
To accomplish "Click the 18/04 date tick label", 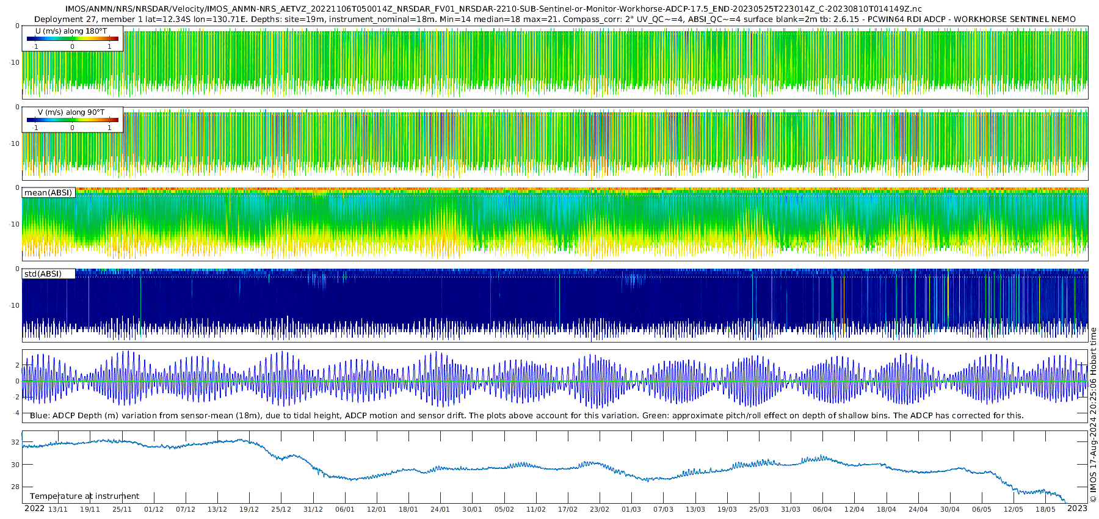I will (887, 509).
